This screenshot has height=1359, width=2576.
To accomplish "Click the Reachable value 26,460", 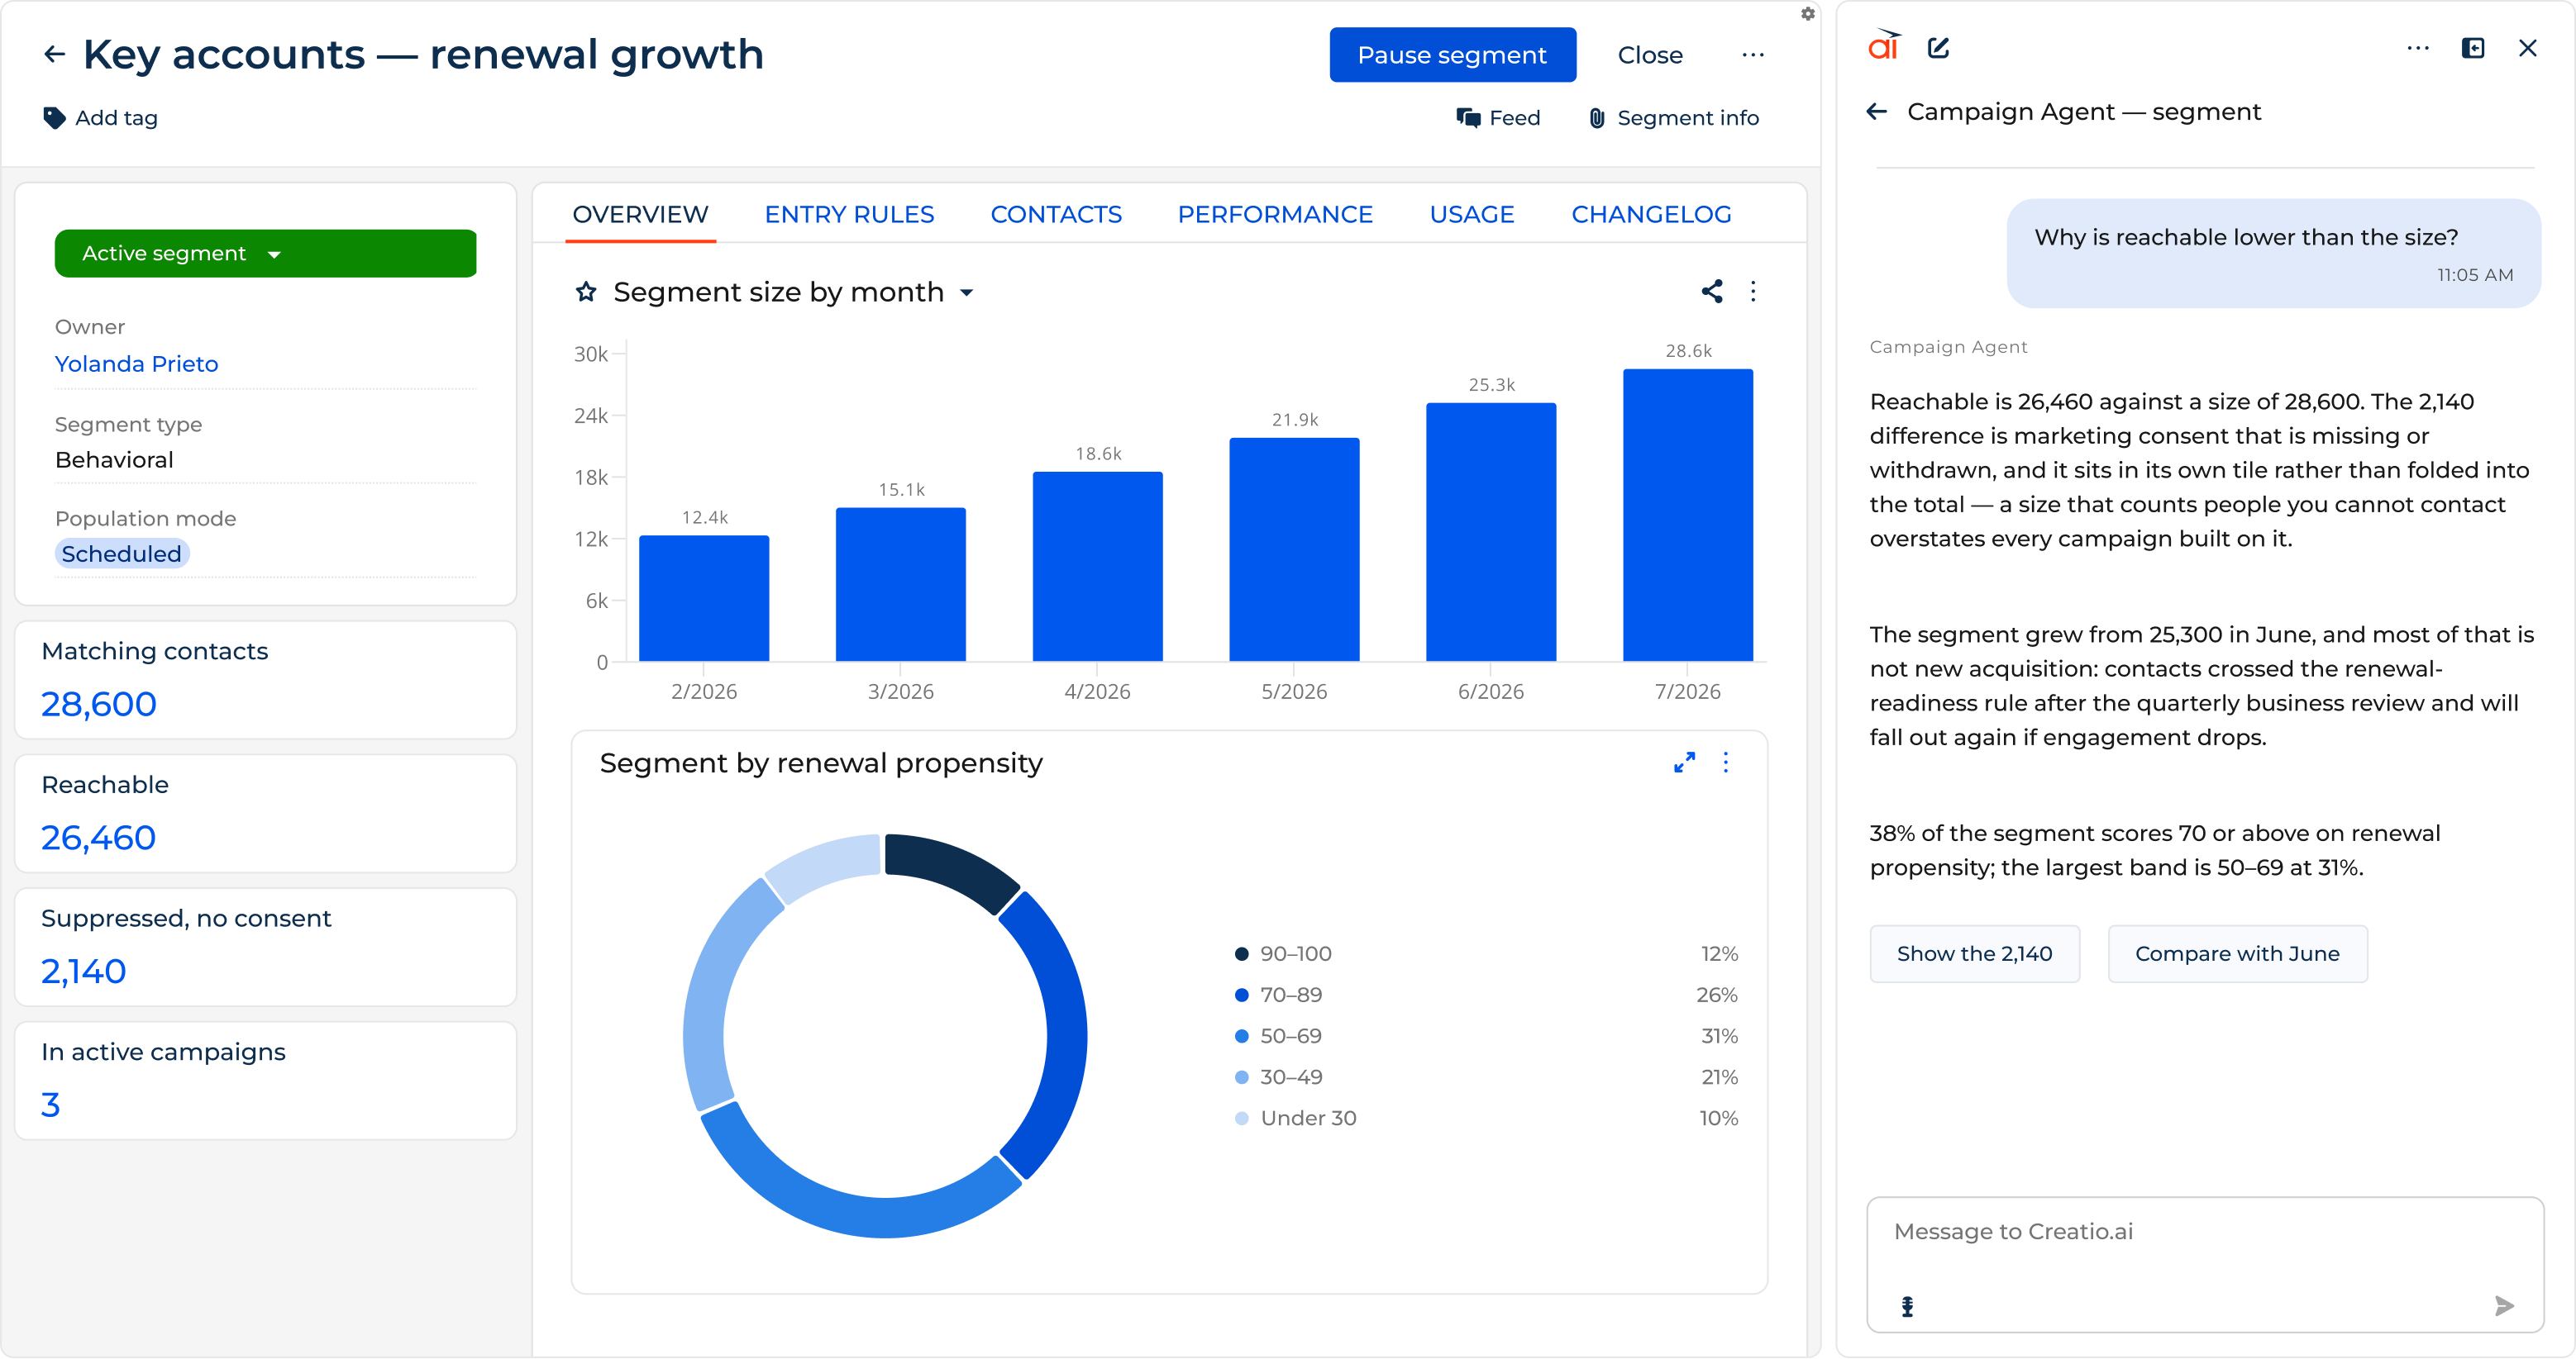I will tap(98, 838).
